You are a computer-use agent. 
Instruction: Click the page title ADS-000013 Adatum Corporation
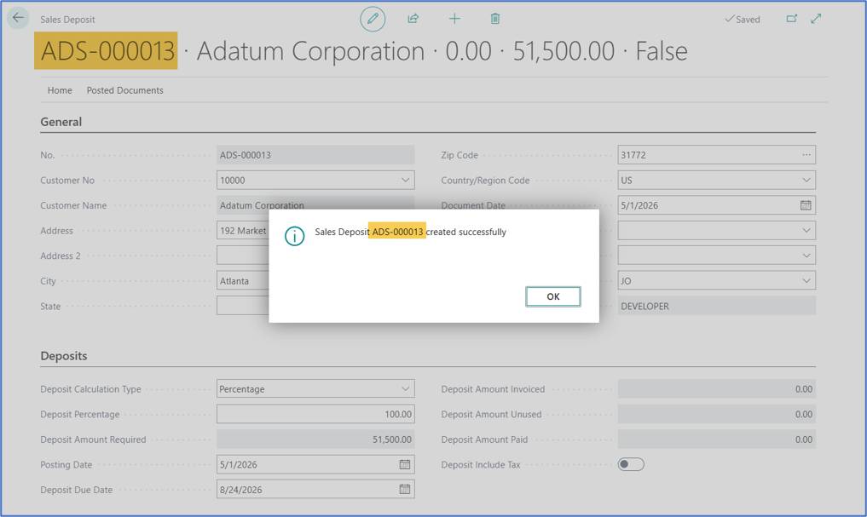(364, 51)
